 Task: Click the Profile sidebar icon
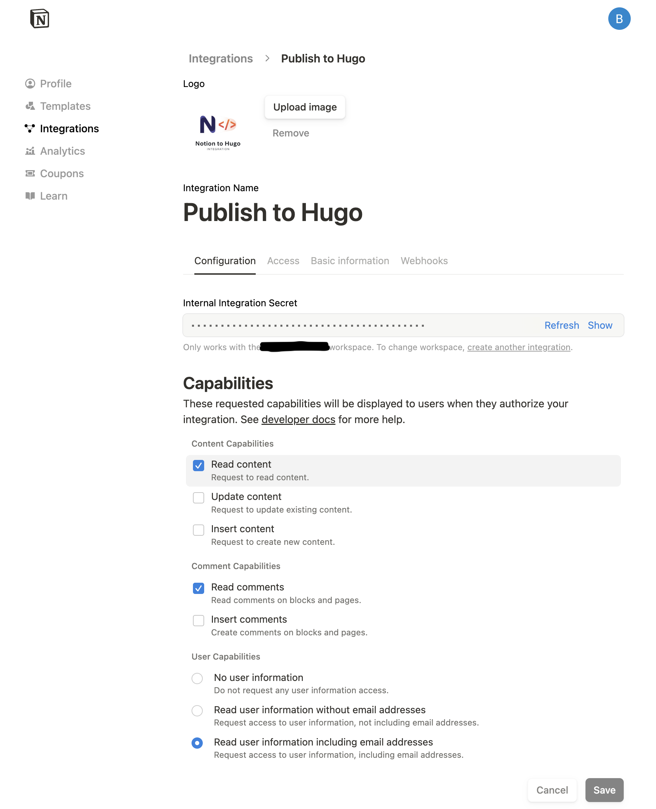30,83
